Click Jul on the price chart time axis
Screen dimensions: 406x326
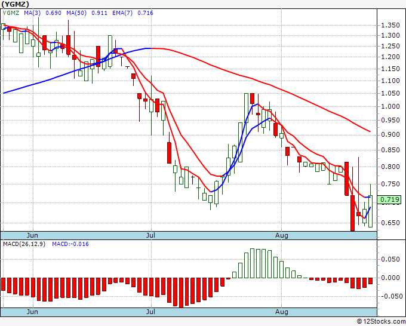[x=150, y=235]
